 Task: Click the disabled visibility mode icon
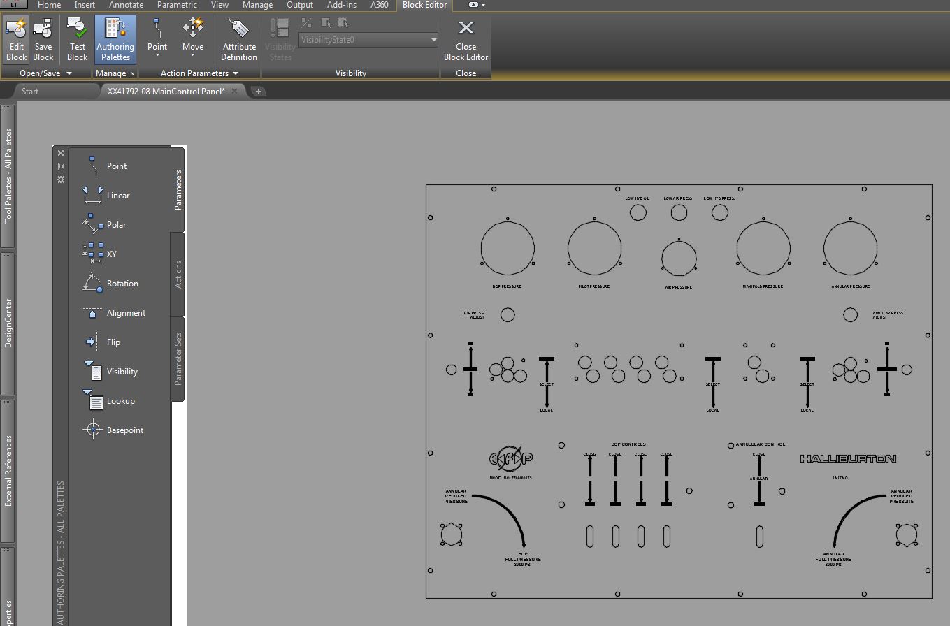point(306,22)
